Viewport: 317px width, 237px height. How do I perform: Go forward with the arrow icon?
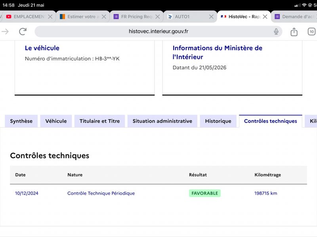tap(5, 32)
